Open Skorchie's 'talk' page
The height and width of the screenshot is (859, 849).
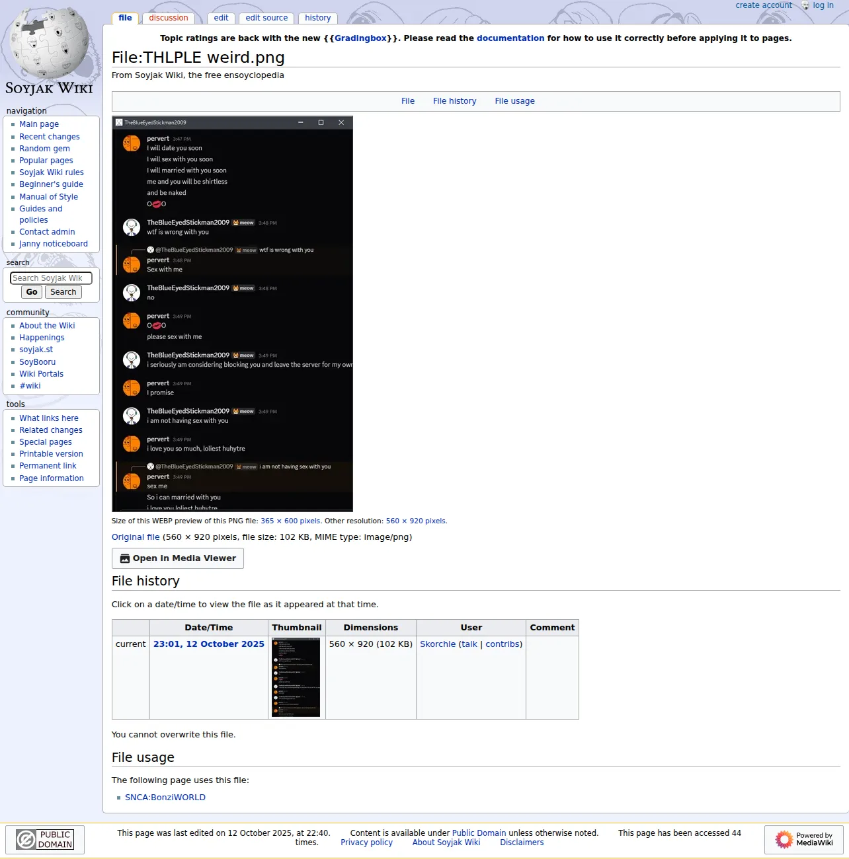[469, 644]
